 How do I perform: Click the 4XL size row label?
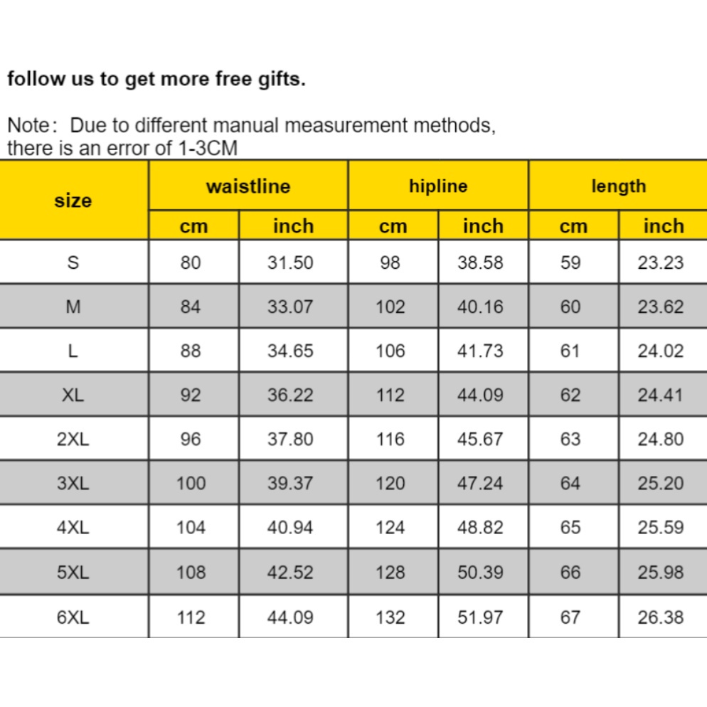(x=73, y=528)
